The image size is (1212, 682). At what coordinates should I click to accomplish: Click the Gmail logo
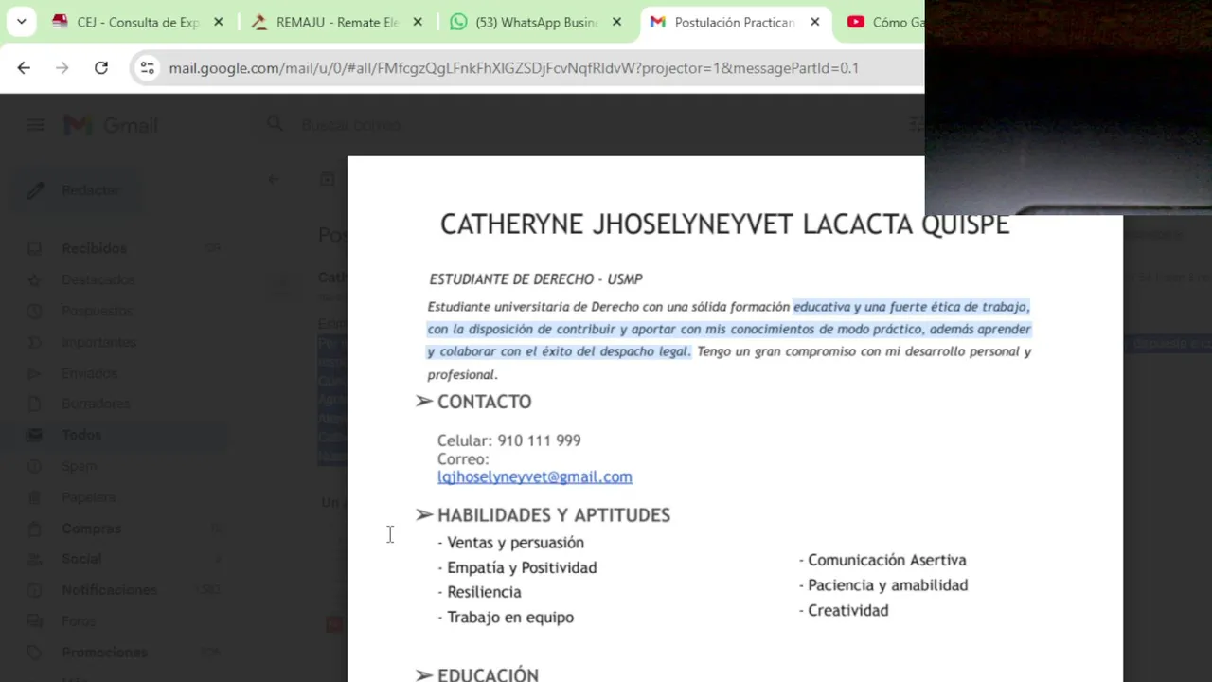pos(111,125)
